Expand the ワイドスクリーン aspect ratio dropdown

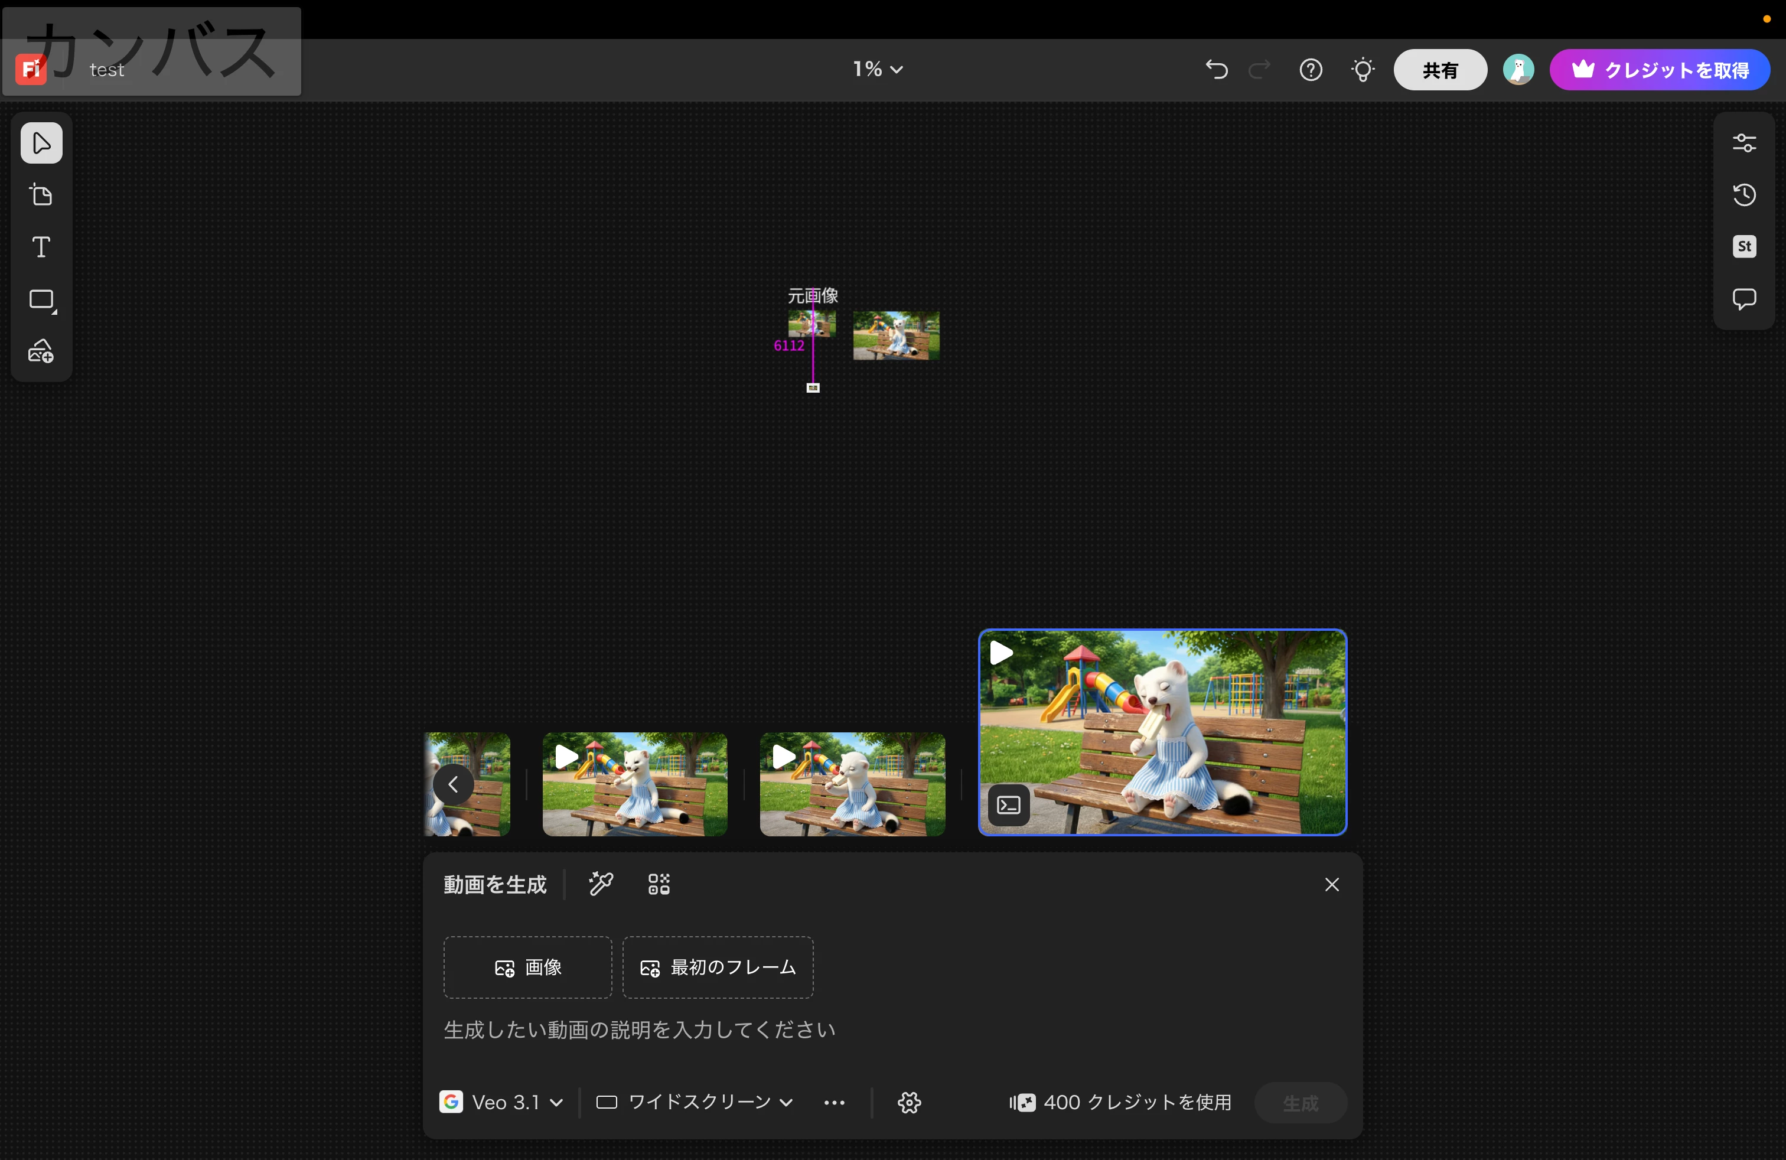[x=695, y=1102]
